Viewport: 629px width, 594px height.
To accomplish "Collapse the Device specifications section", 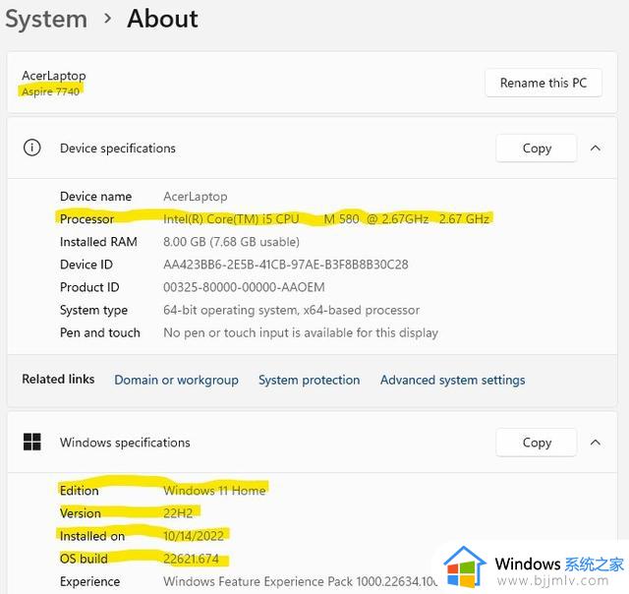I will 596,148.
